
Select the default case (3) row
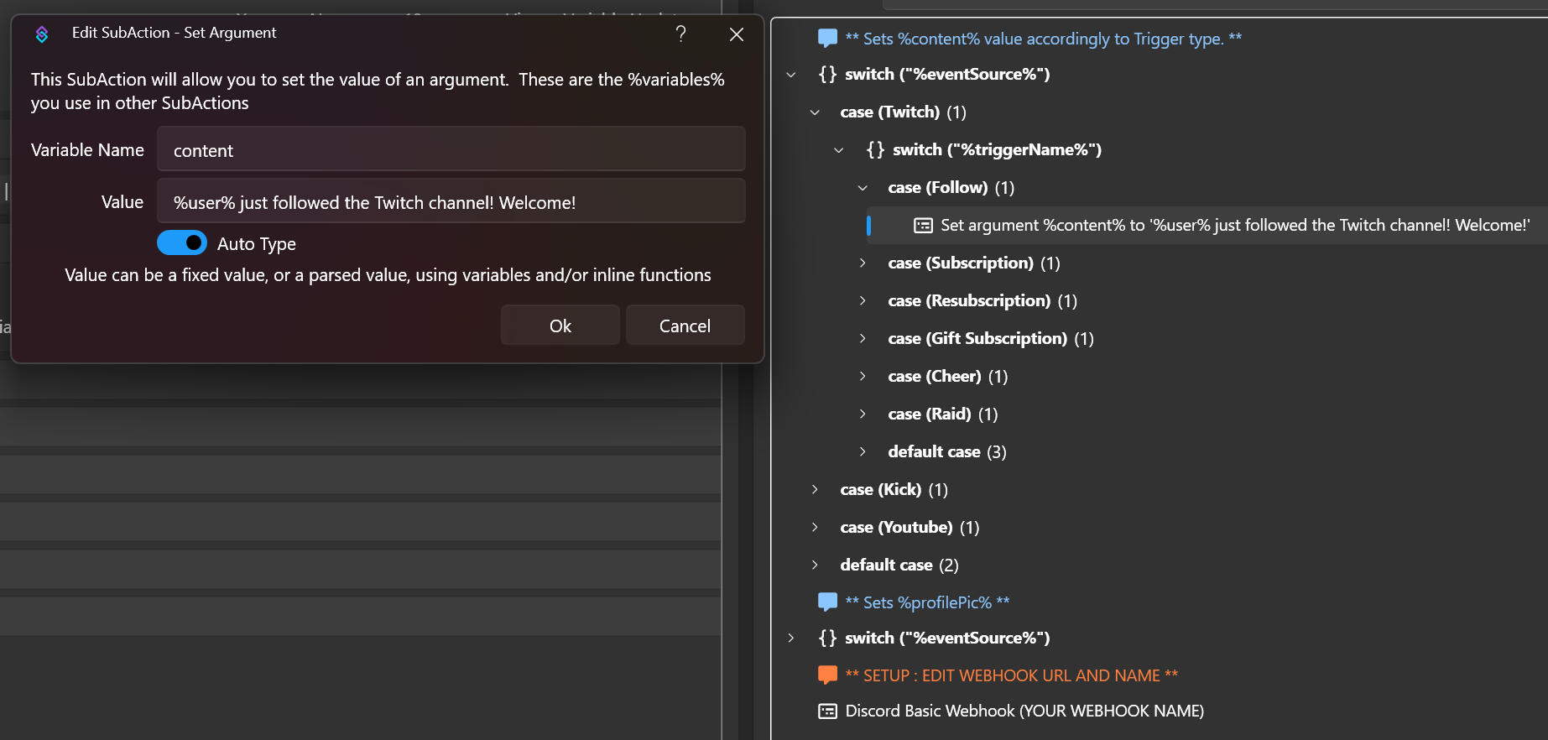point(947,451)
